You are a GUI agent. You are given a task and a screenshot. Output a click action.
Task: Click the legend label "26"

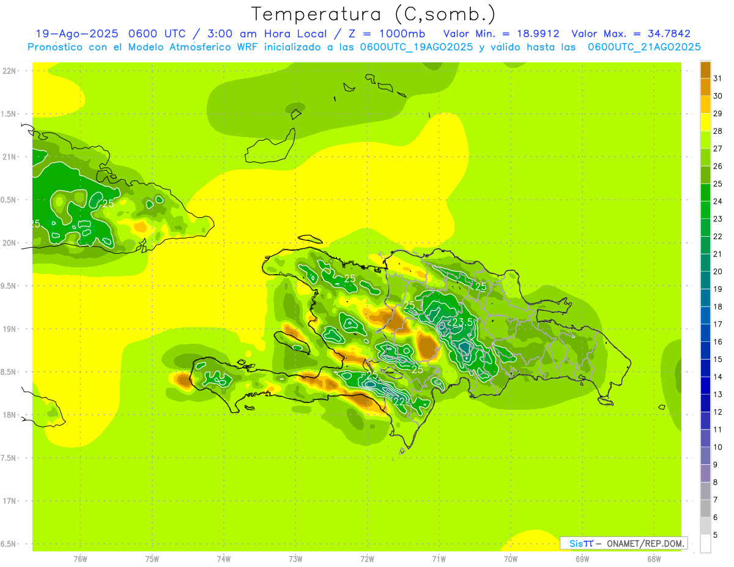click(x=717, y=166)
